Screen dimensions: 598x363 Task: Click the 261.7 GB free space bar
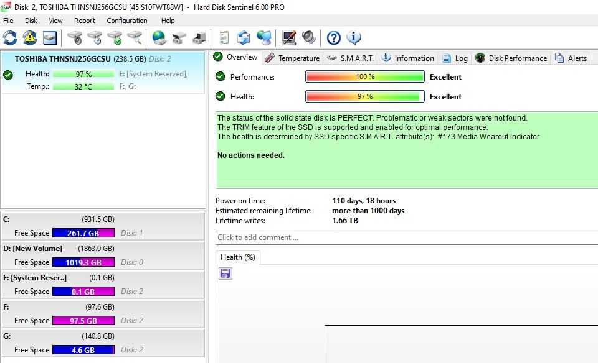tap(83, 233)
